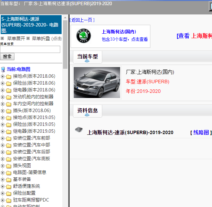The width and height of the screenshot is (212, 207).
Task: Expand the 插头(版本2018.06) tree node
Action: [2, 111]
